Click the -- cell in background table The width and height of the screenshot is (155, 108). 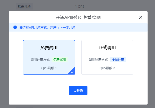tap(137, 7)
